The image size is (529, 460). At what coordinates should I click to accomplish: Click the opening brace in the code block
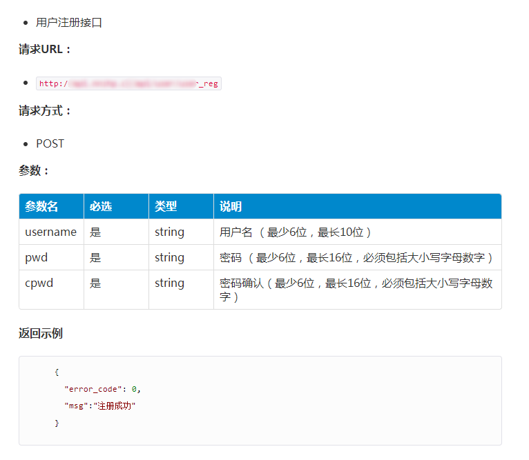coord(57,372)
